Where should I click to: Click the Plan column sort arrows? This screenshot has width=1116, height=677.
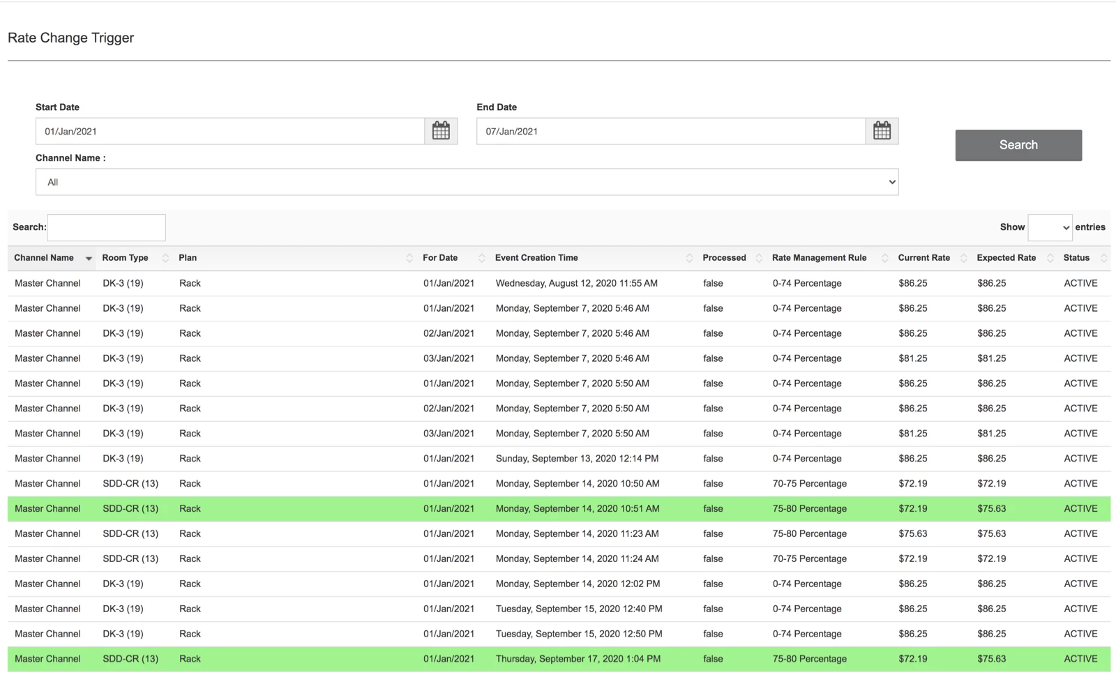point(409,258)
